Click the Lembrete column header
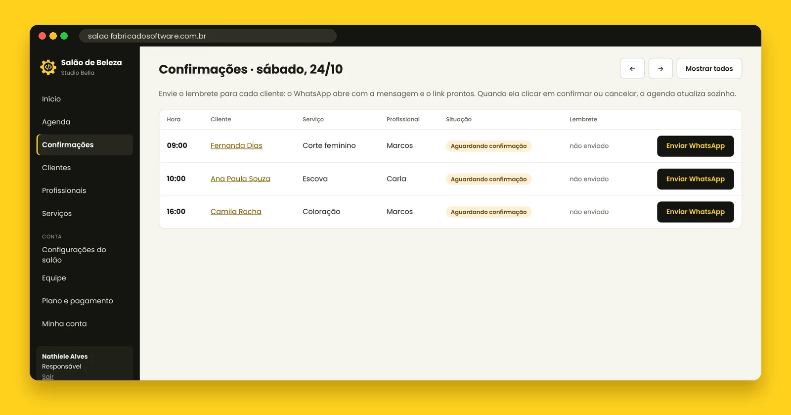Image resolution: width=791 pixels, height=415 pixels. tap(583, 119)
